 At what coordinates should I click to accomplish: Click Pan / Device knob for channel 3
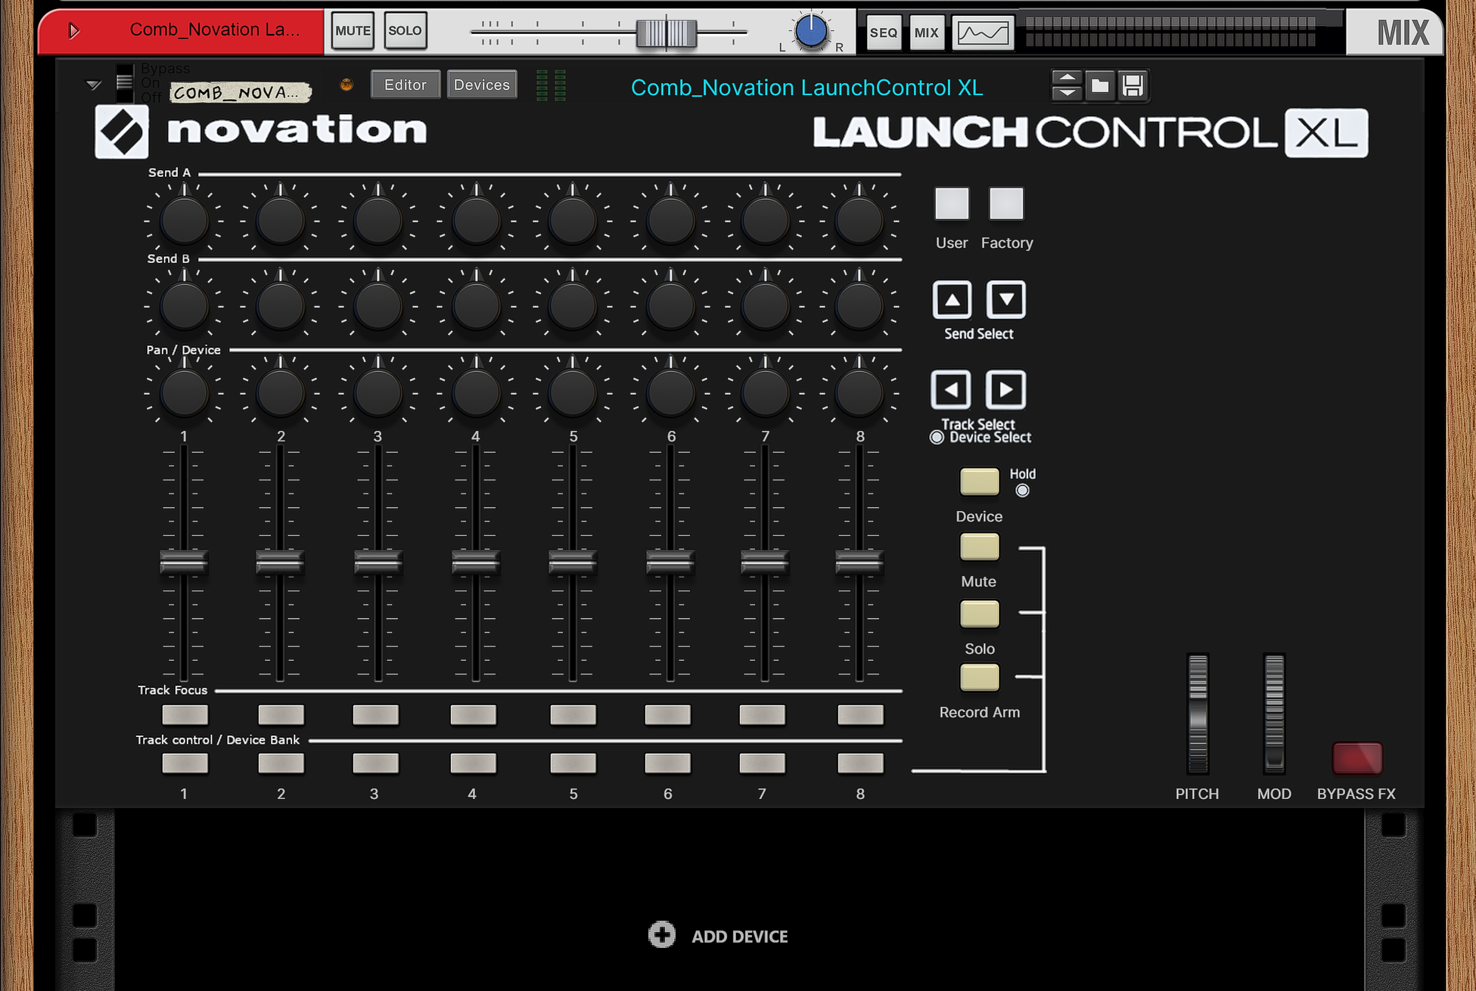coord(378,393)
